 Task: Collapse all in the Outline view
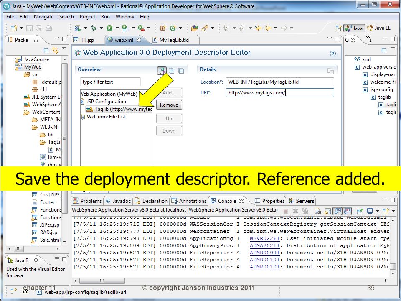tap(383, 51)
